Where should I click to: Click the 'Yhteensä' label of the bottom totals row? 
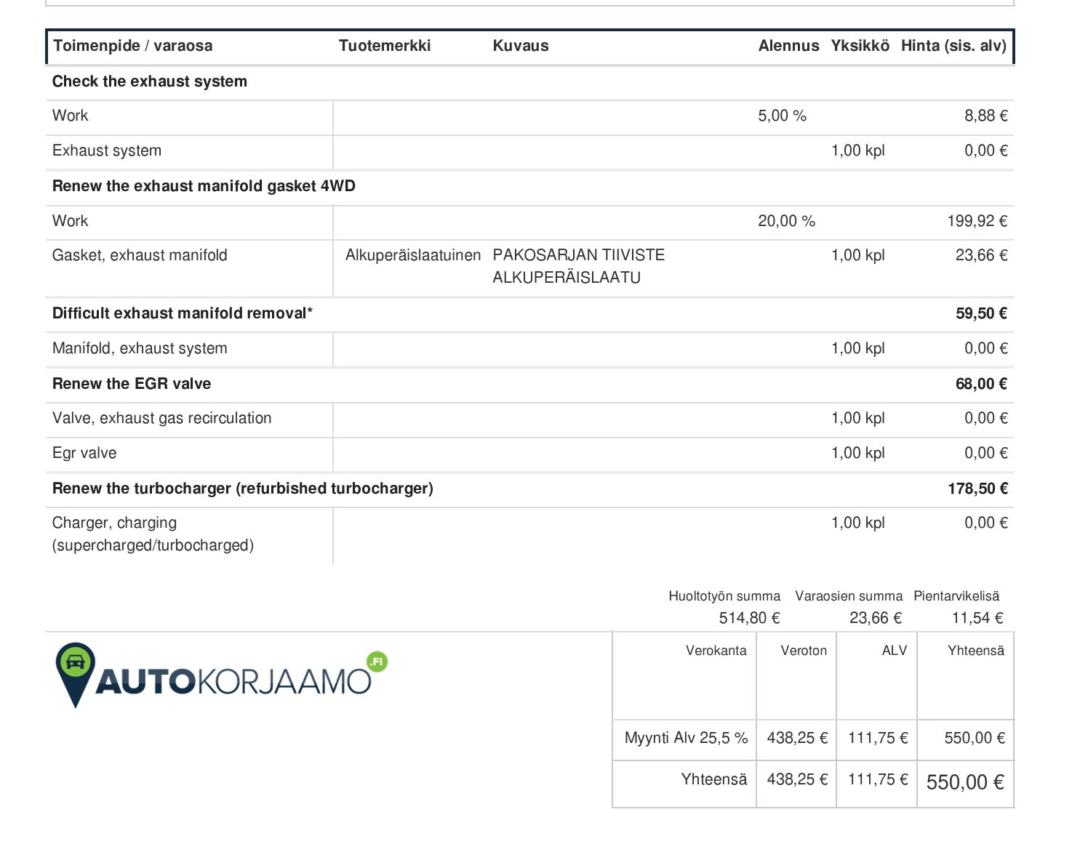coord(714,779)
